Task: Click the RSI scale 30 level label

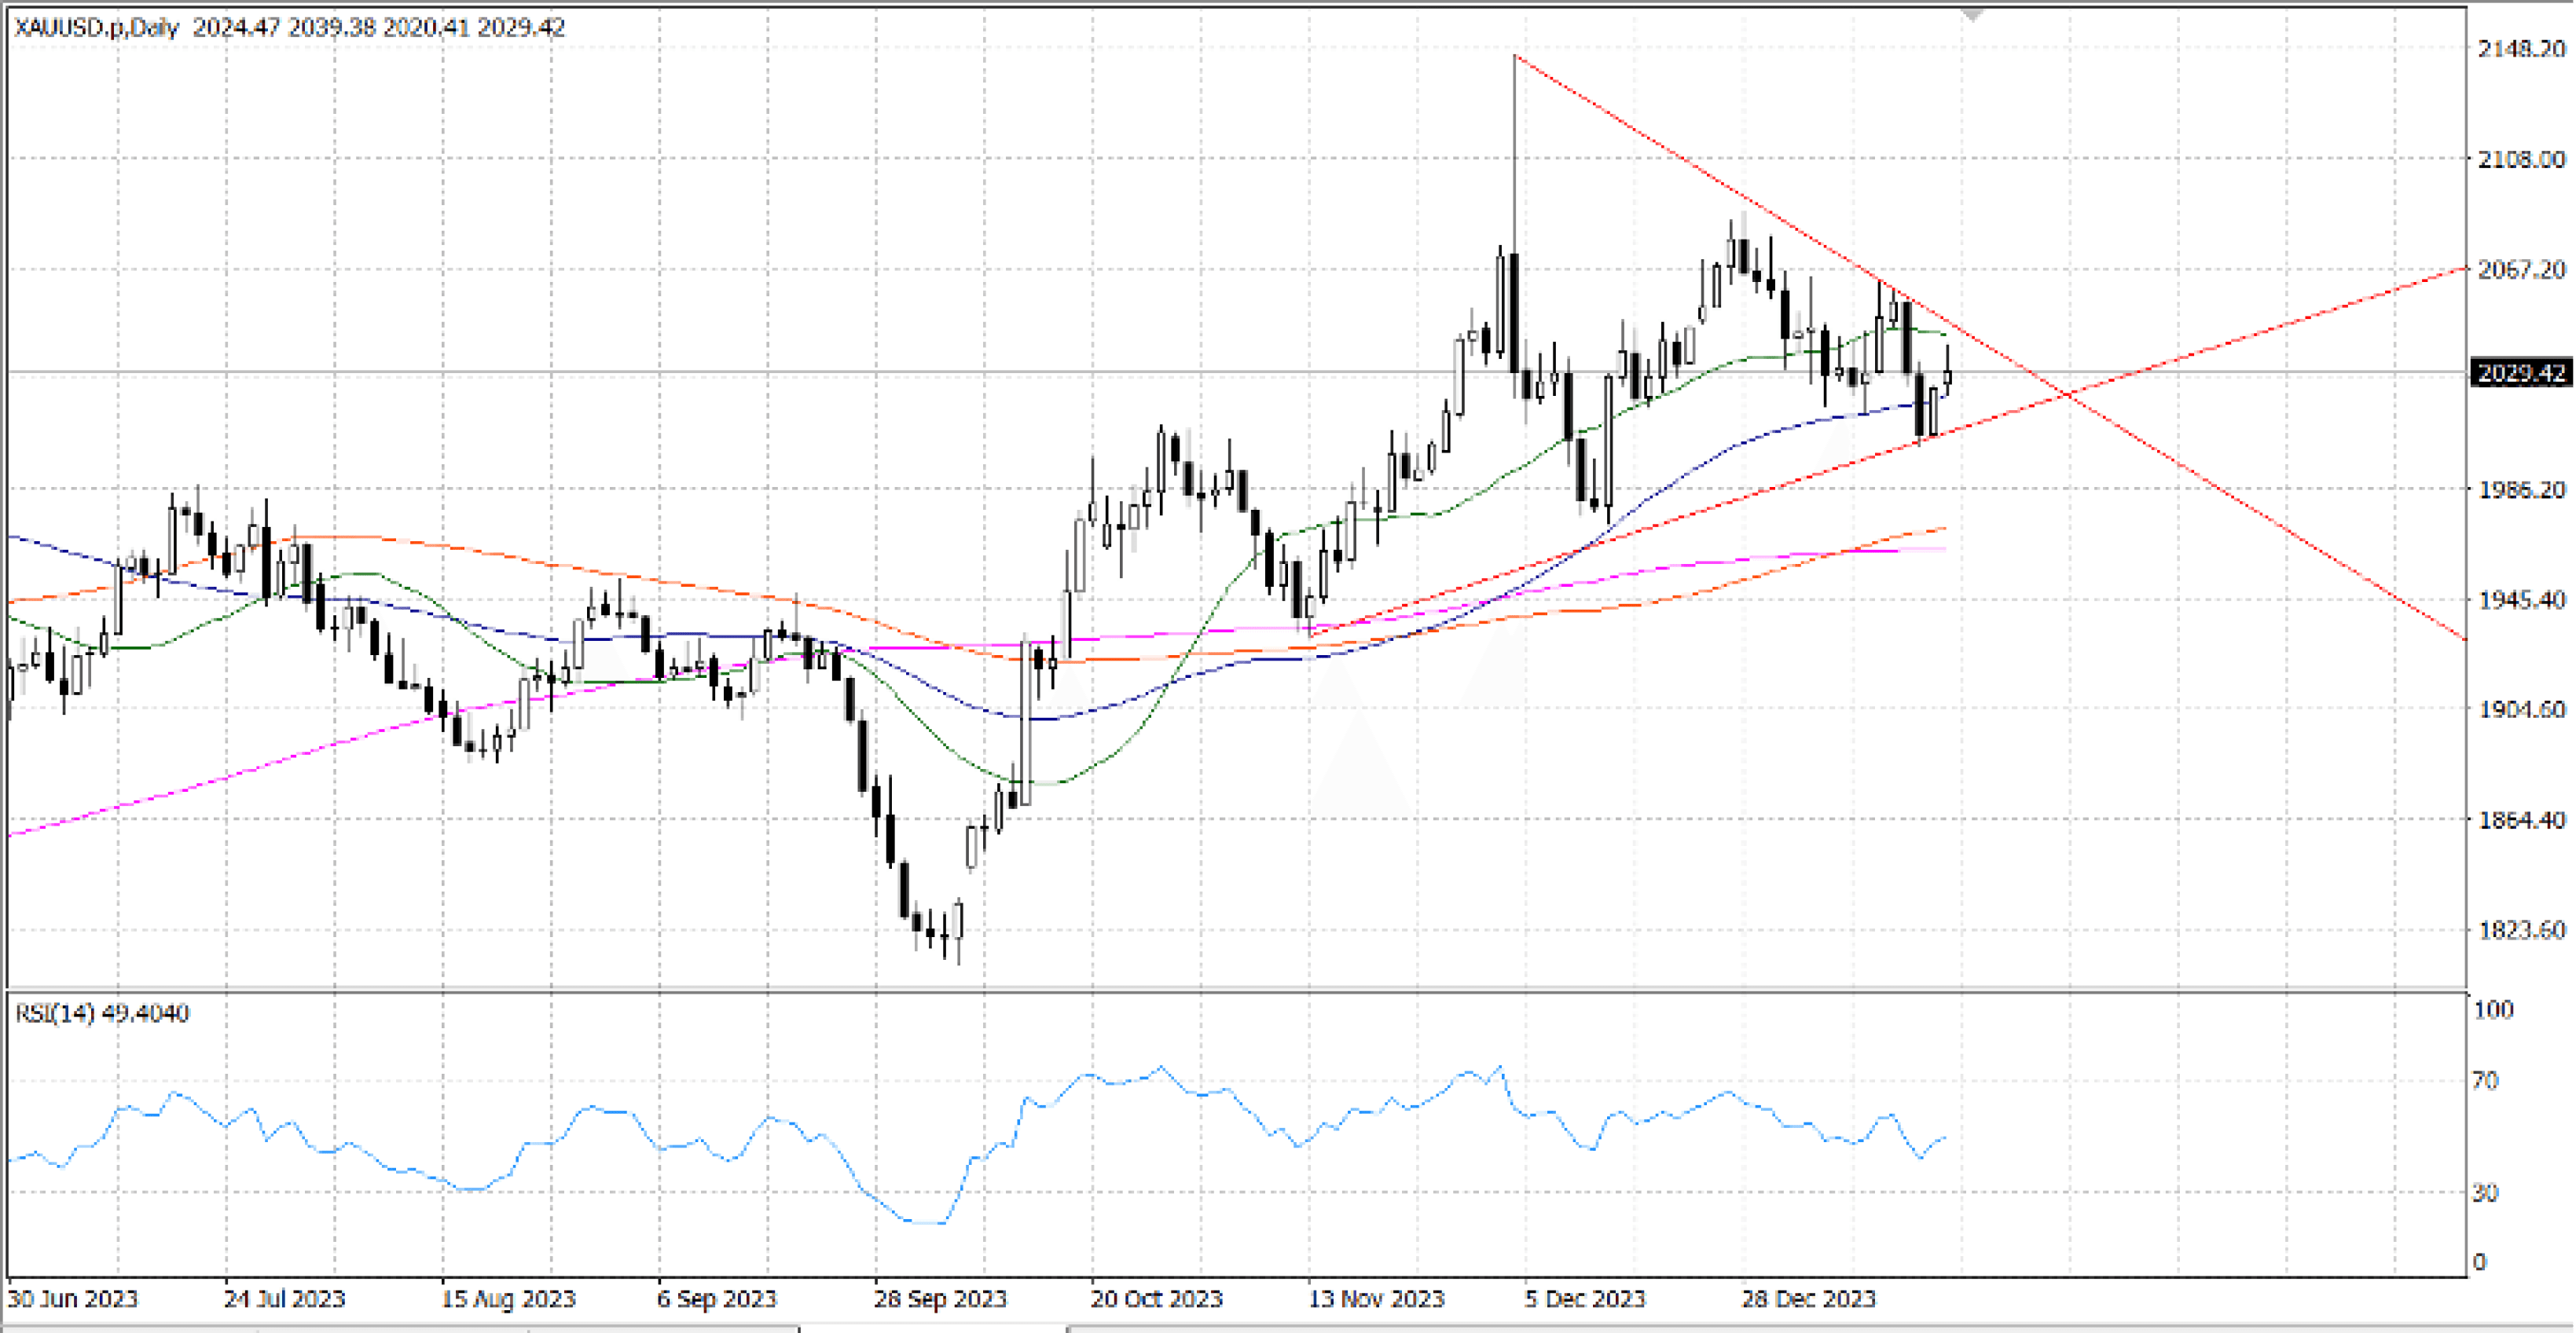Action: tap(2485, 1193)
